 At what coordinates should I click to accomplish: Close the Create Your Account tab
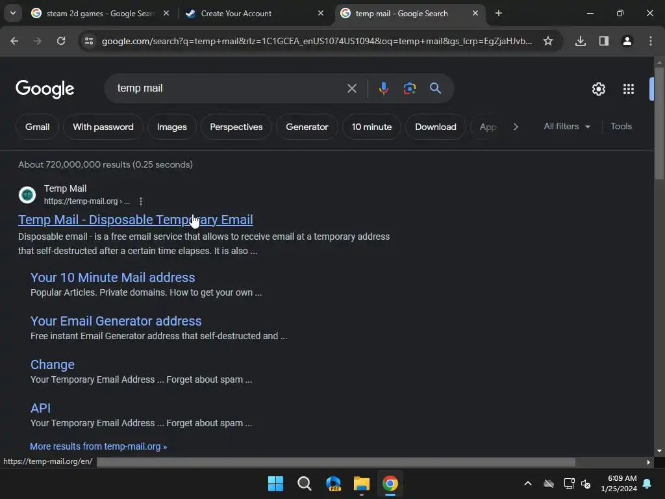click(x=321, y=13)
